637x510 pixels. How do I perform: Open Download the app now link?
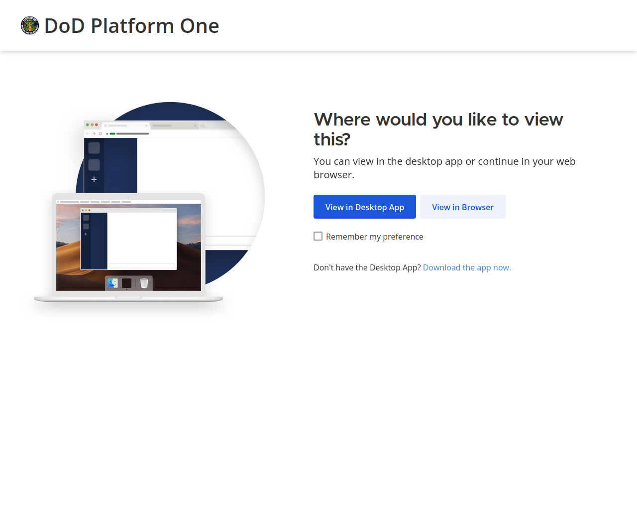467,267
